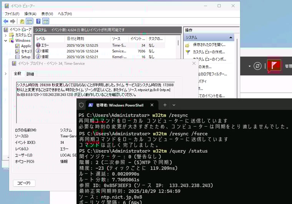Click the Event Viewer title bar icon

(x=7, y=6)
